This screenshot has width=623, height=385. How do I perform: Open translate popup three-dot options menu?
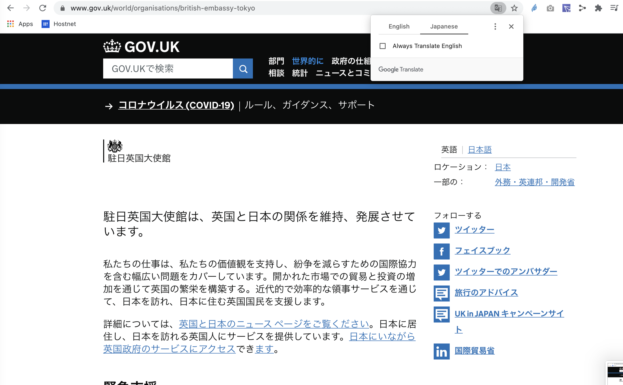coord(495,26)
